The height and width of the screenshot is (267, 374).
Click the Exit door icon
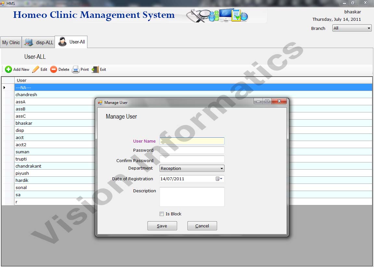click(95, 70)
